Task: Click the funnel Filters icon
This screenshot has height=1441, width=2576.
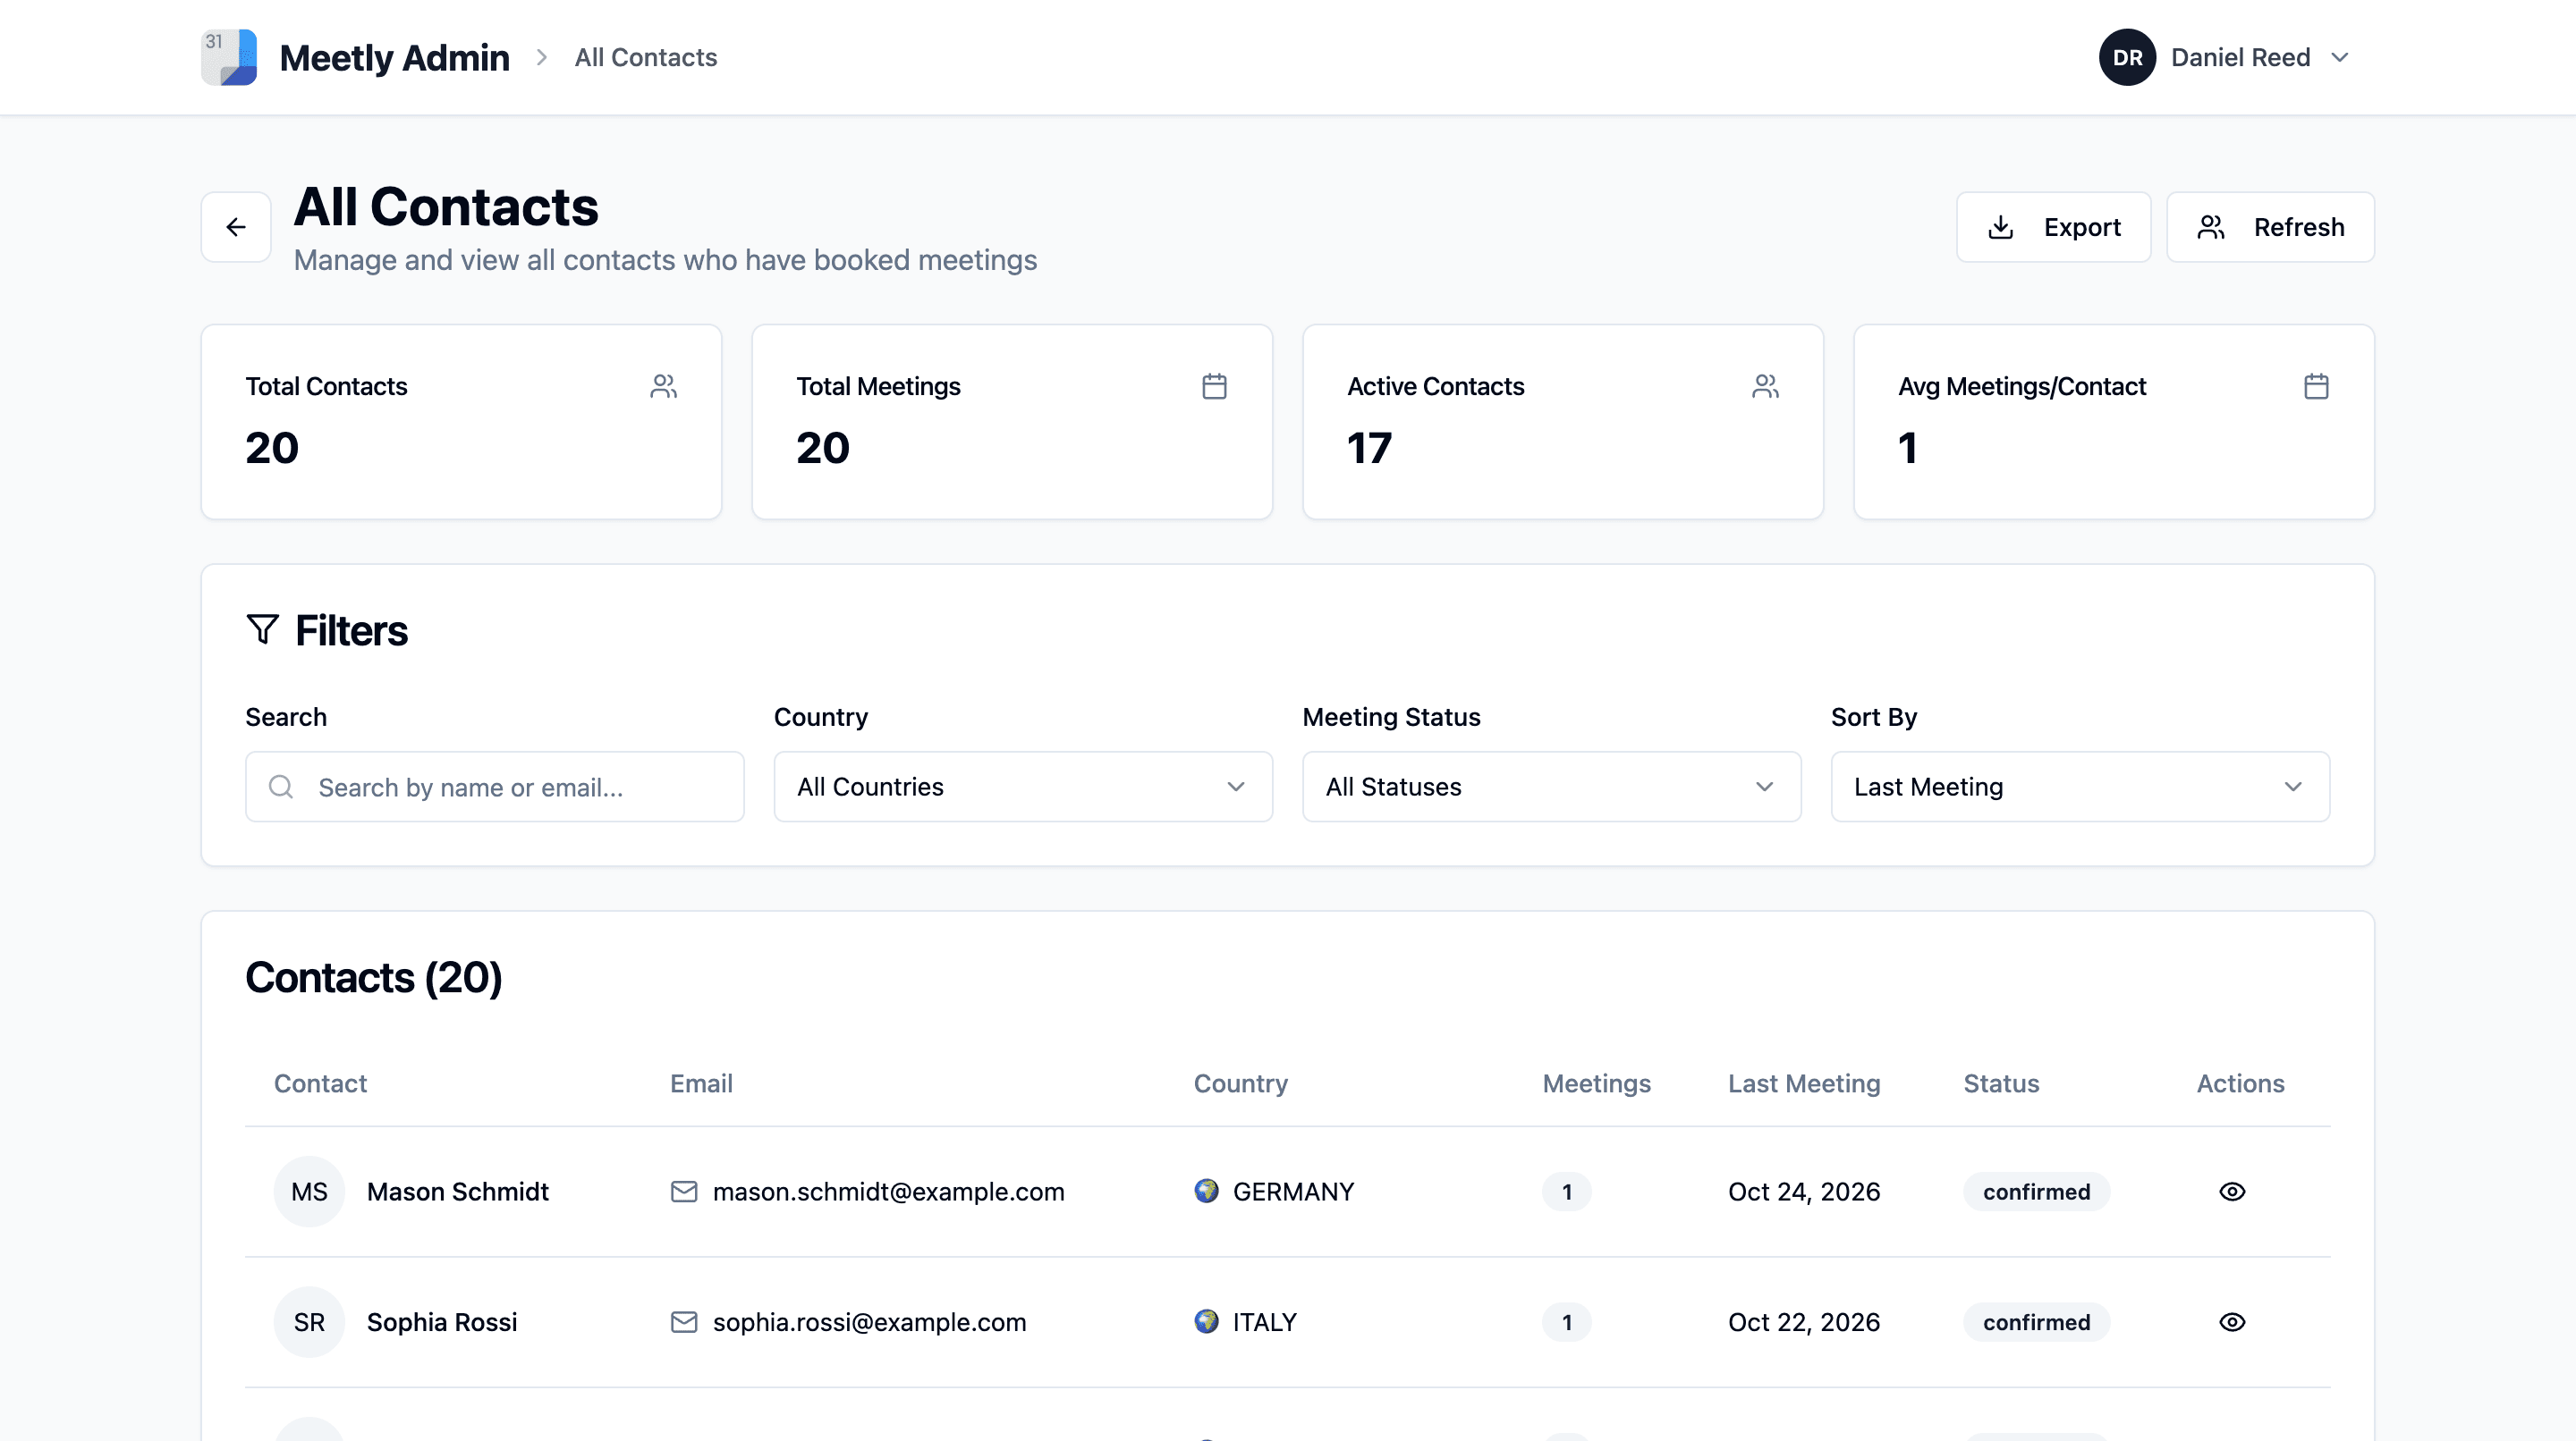Action: [263, 629]
